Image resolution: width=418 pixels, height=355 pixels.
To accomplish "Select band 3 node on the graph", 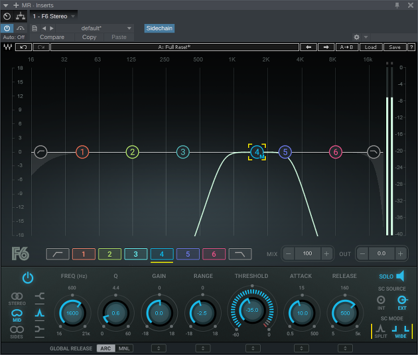I will [x=183, y=152].
